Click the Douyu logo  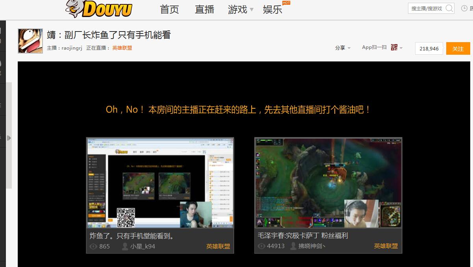click(x=99, y=9)
